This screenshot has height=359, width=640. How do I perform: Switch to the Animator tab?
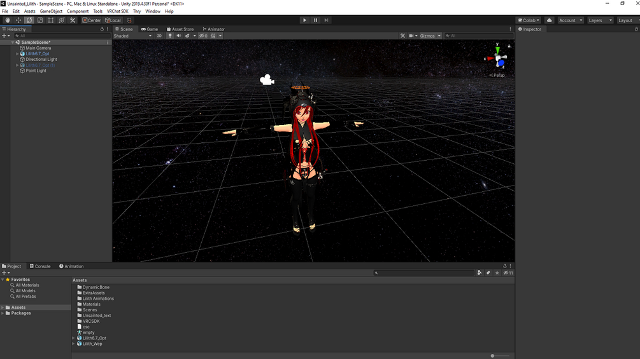213,29
